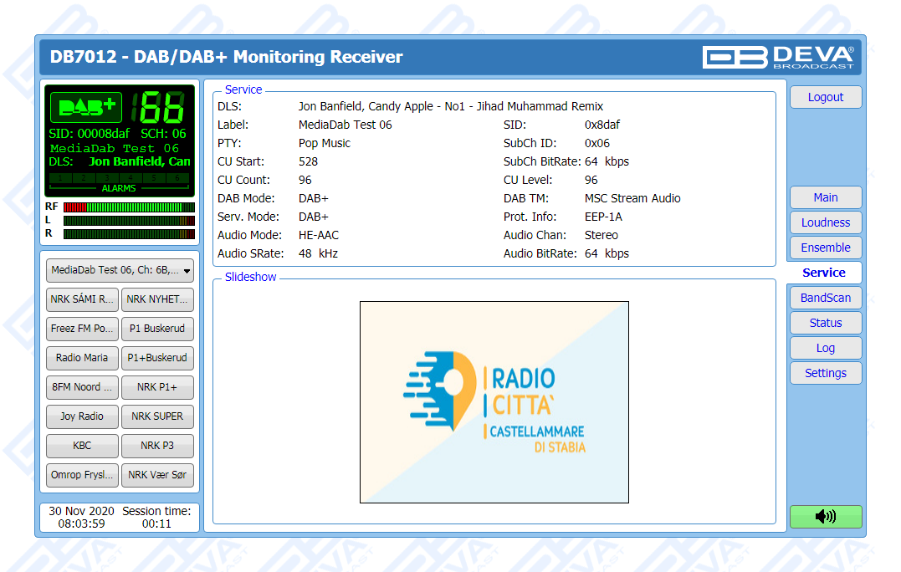Tune to NRK P3 station
This screenshot has height=572, width=901.
(x=157, y=446)
